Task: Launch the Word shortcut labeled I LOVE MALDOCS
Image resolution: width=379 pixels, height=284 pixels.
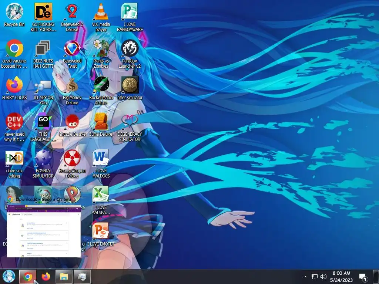Action: click(101, 164)
